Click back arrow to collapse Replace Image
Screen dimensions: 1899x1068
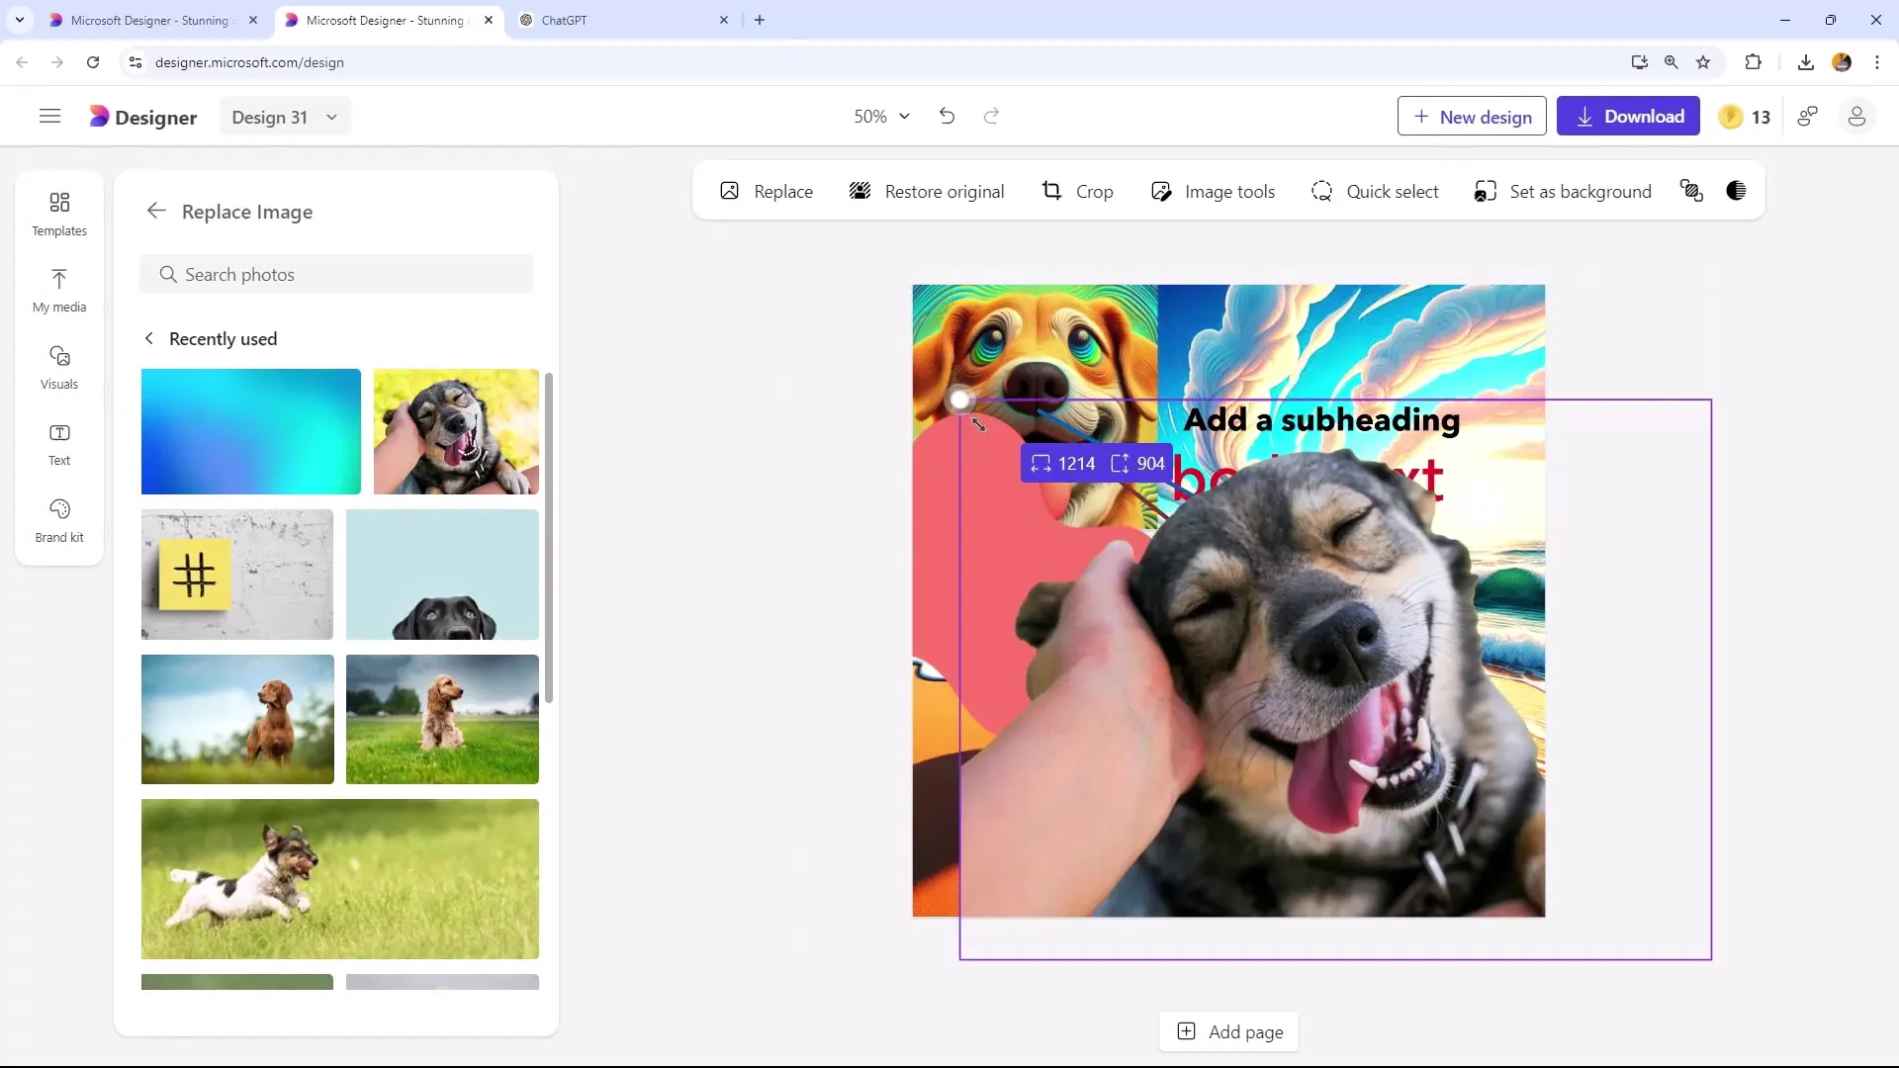click(x=155, y=210)
